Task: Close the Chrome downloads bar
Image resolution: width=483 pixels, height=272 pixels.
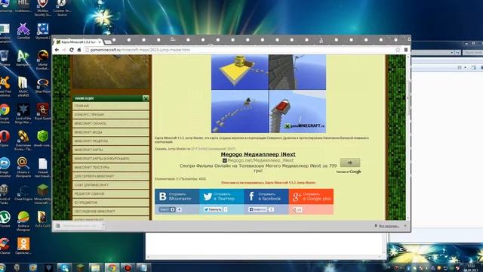Action: coord(405,226)
